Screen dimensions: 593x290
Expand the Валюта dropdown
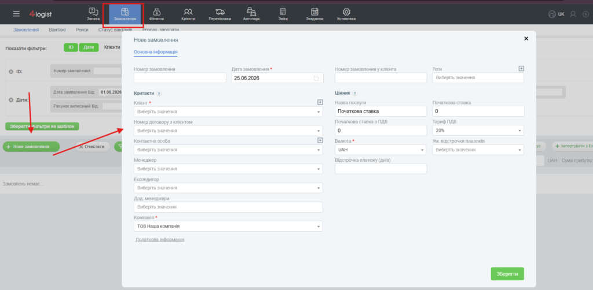422,150
